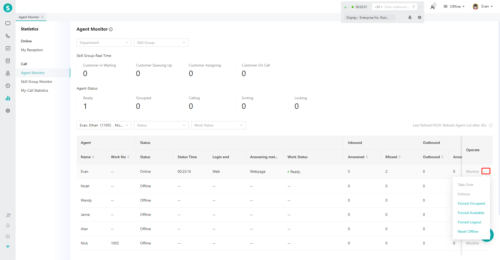Choose Reset Offline in the operate menu
Screen dimensions: 500x260
tap(468, 231)
